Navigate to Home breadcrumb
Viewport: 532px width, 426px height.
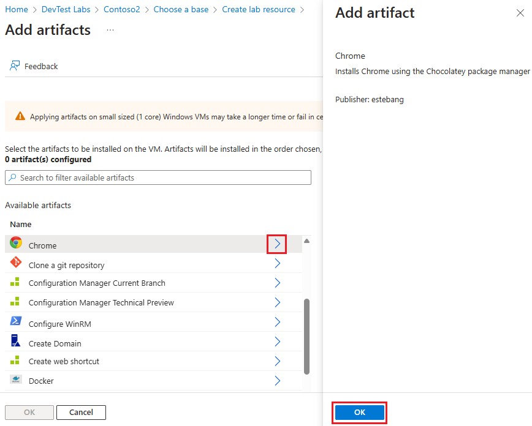point(17,9)
